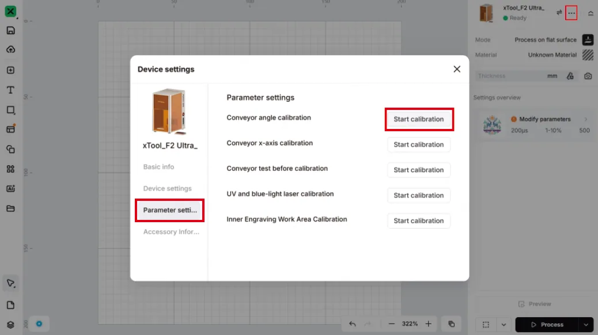Click the copy shapes icon in sidebar

pos(11,149)
